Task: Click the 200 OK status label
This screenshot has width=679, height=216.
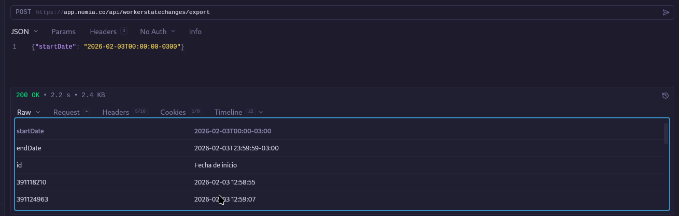Action: click(x=28, y=95)
